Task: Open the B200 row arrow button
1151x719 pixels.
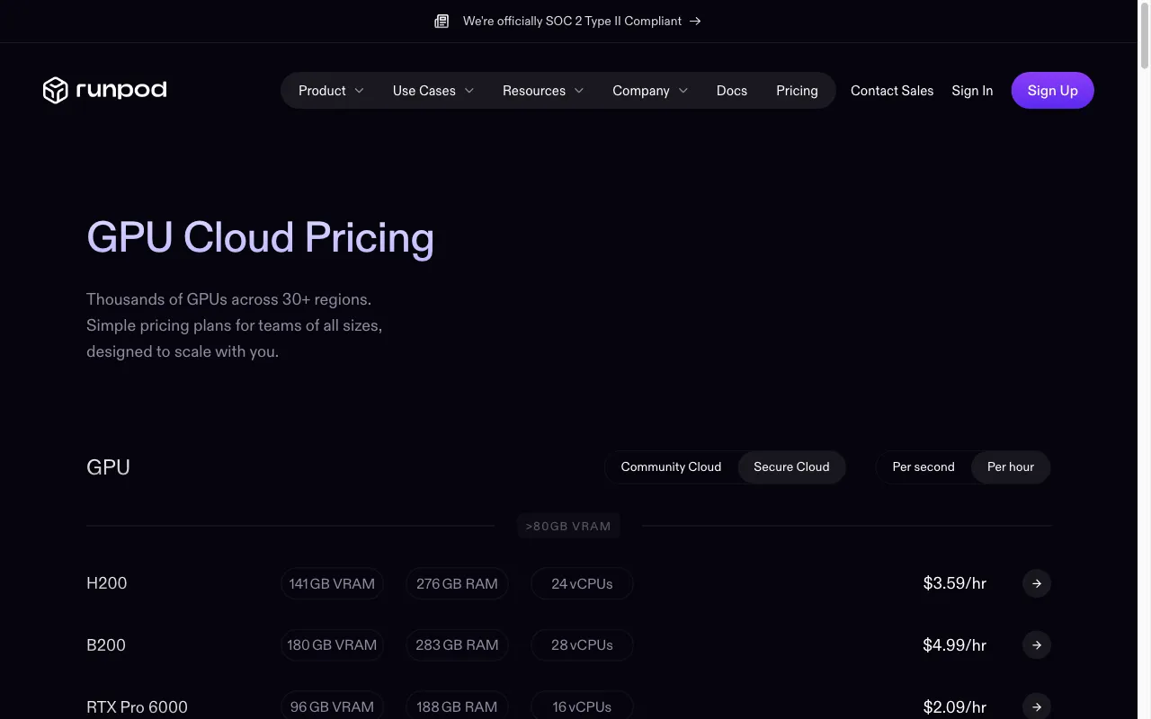Action: click(1037, 645)
